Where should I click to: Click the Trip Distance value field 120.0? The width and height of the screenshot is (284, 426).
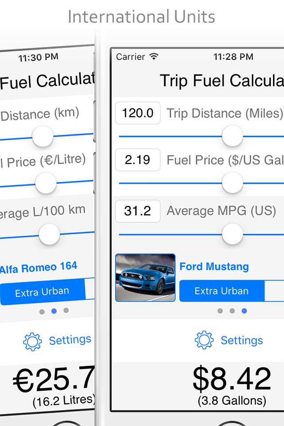click(x=138, y=113)
